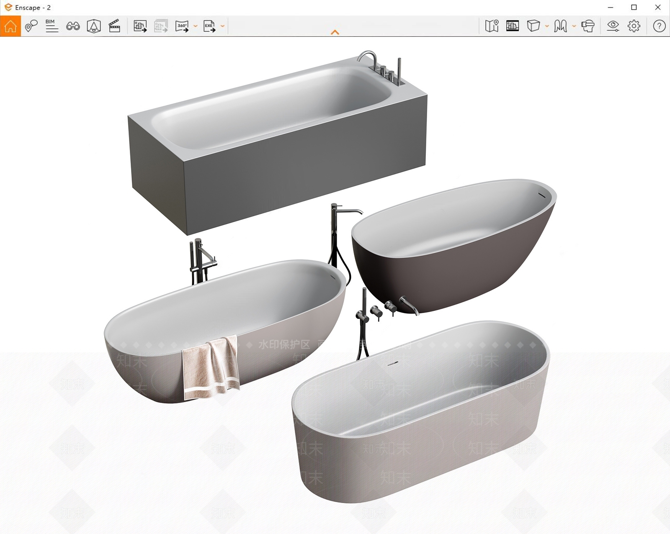Open the mini map icon
The height and width of the screenshot is (534, 670).
(x=492, y=26)
